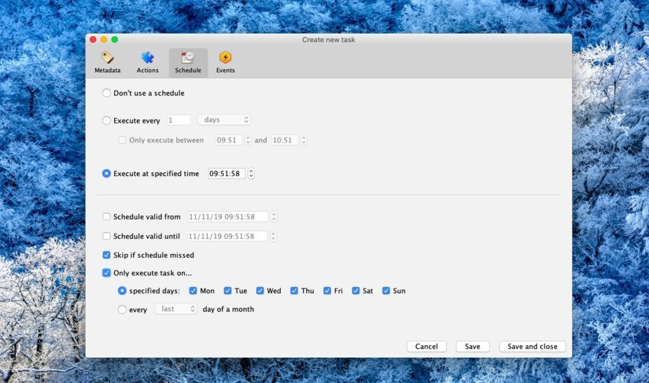The height and width of the screenshot is (383, 649).
Task: Uncheck the Sun day checkbox
Action: pyautogui.click(x=386, y=291)
